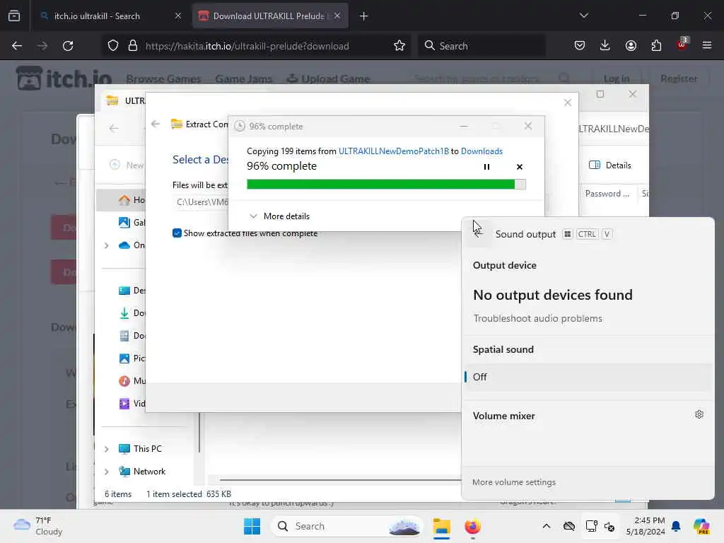The image size is (724, 543).
Task: Select Home in File Explorer sidebar
Action: click(x=122, y=200)
